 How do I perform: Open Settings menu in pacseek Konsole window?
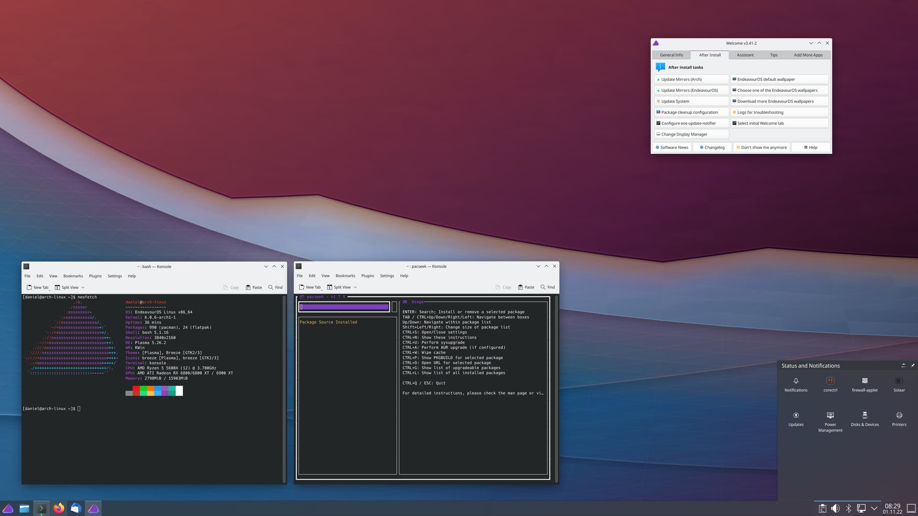(387, 276)
